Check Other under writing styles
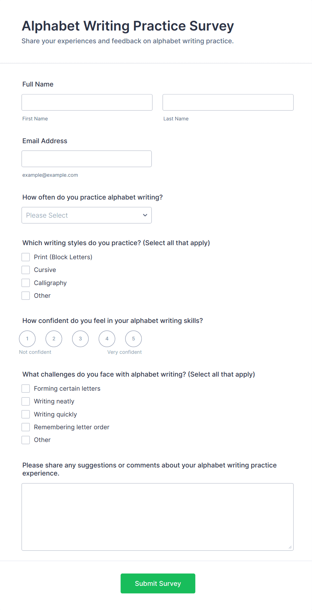This screenshot has height=610, width=312. coord(26,296)
